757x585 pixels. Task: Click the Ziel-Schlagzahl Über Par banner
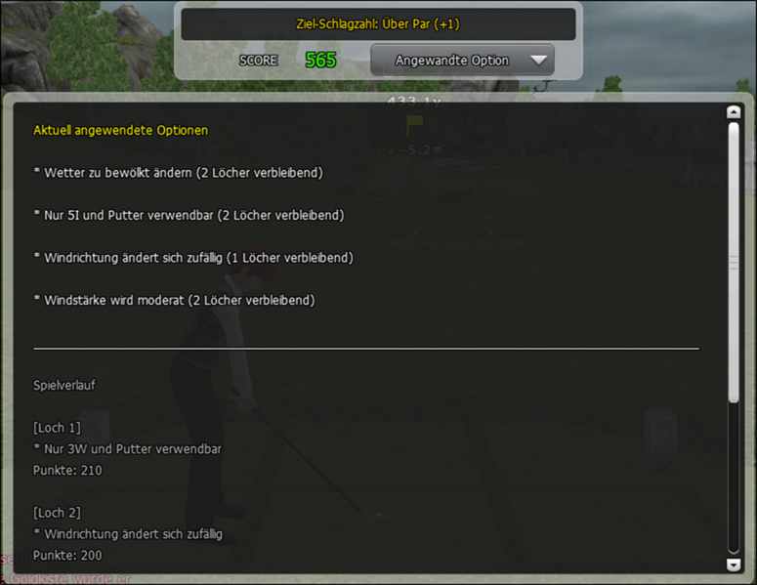[x=378, y=24]
